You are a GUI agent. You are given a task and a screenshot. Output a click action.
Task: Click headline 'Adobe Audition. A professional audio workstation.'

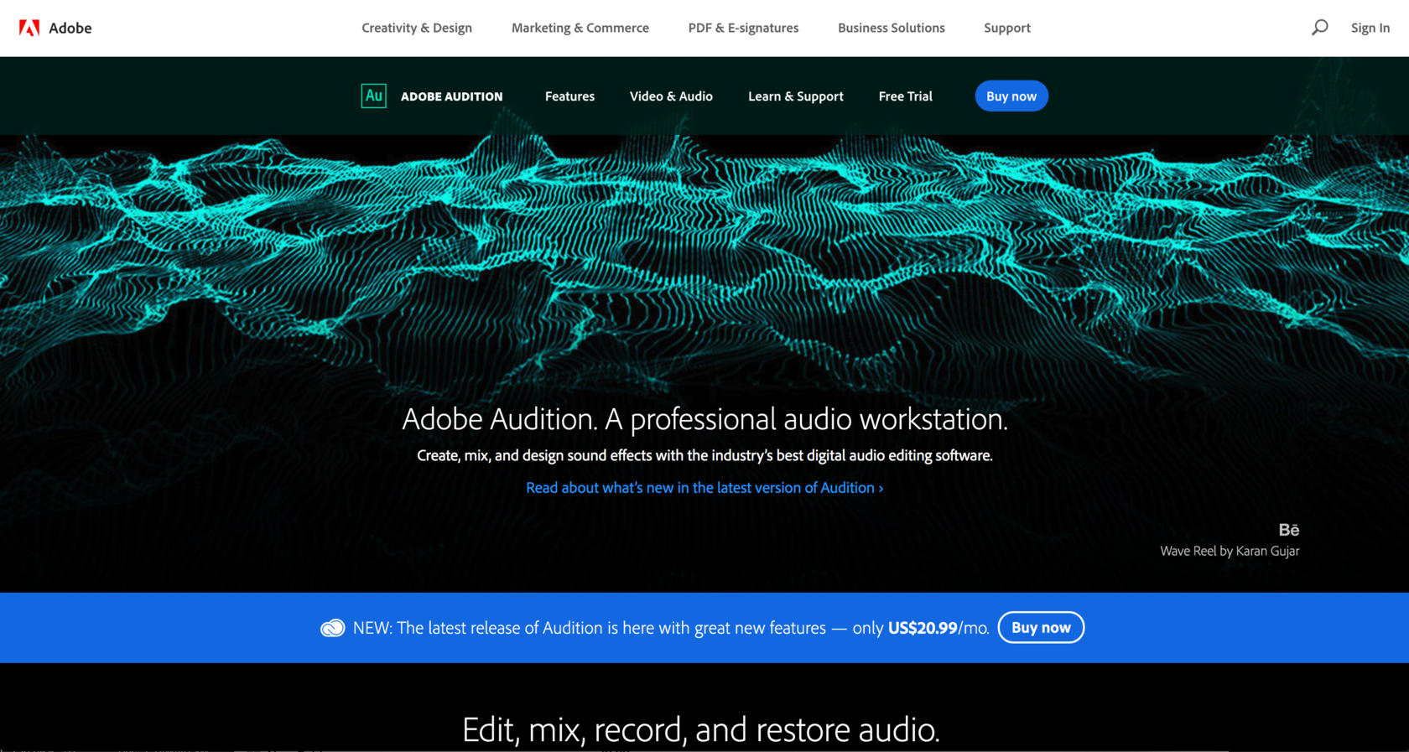704,419
